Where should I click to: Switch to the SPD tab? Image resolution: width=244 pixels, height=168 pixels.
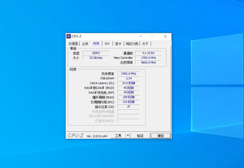coord(107,43)
